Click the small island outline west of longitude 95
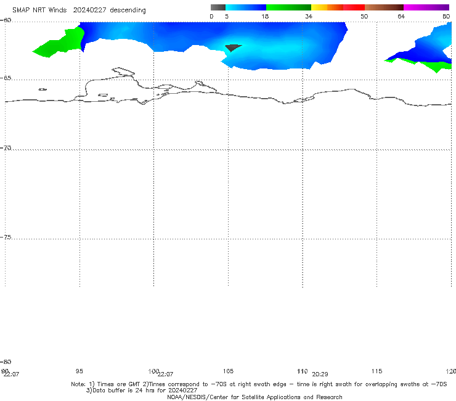Image resolution: width=456 pixels, height=401 pixels. (43, 89)
